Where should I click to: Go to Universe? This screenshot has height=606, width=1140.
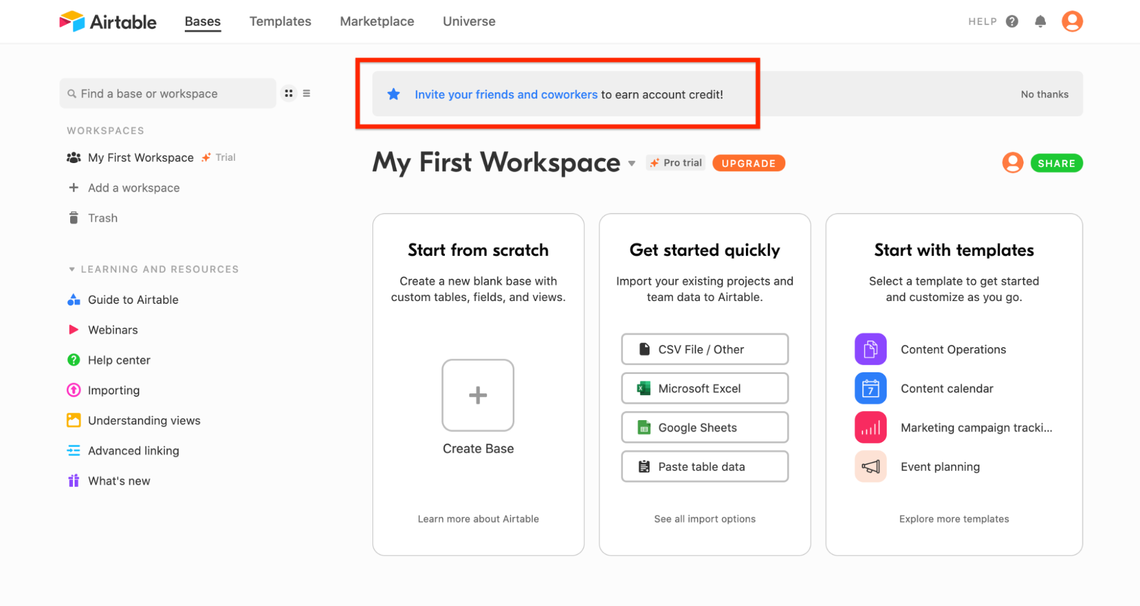469,22
